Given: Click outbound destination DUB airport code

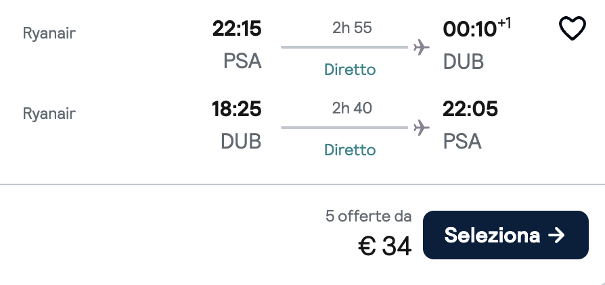Looking at the screenshot, I should tap(464, 61).
